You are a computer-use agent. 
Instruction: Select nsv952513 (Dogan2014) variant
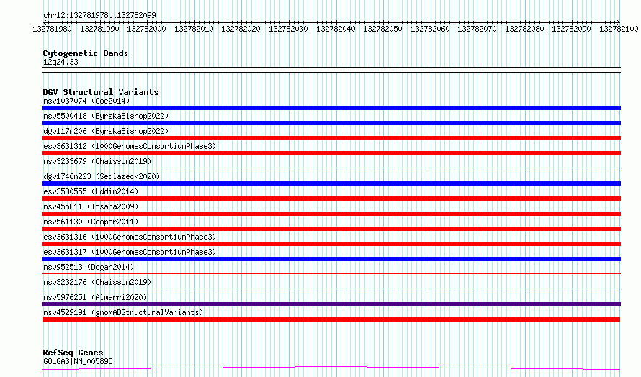[x=89, y=267]
